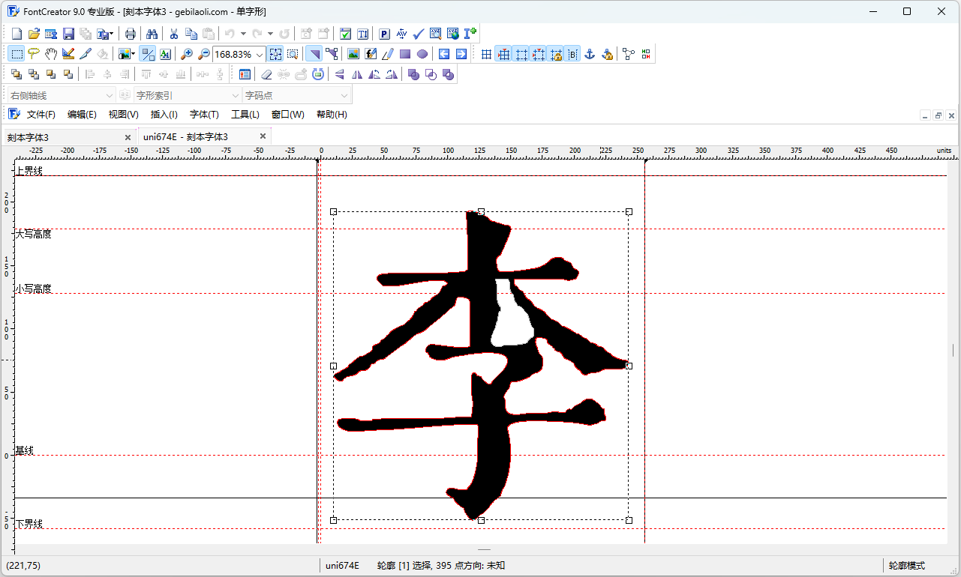Click the validate checkmark icon
Screen dimensions: 961x577
[x=419, y=34]
